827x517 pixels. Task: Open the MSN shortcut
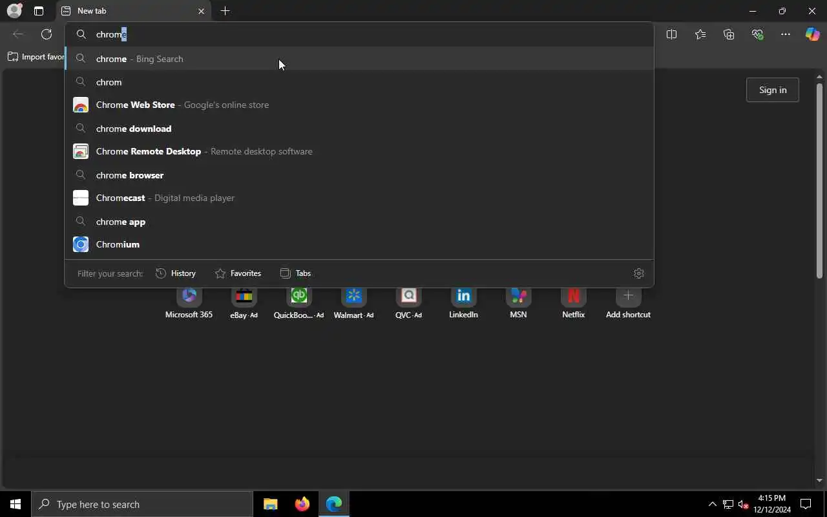pyautogui.click(x=518, y=302)
